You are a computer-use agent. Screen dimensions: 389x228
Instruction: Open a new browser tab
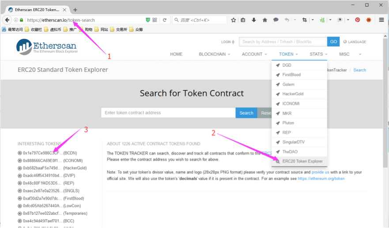[75, 10]
